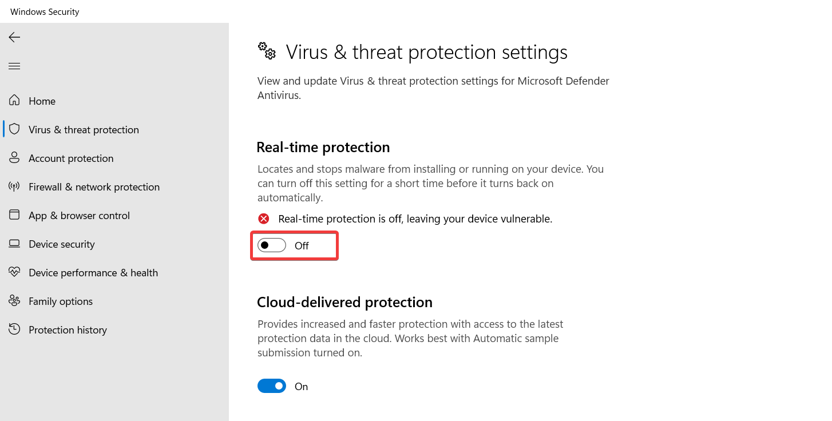The image size is (832, 421).
Task: Click the red error icon beside warning
Action: coord(264,219)
